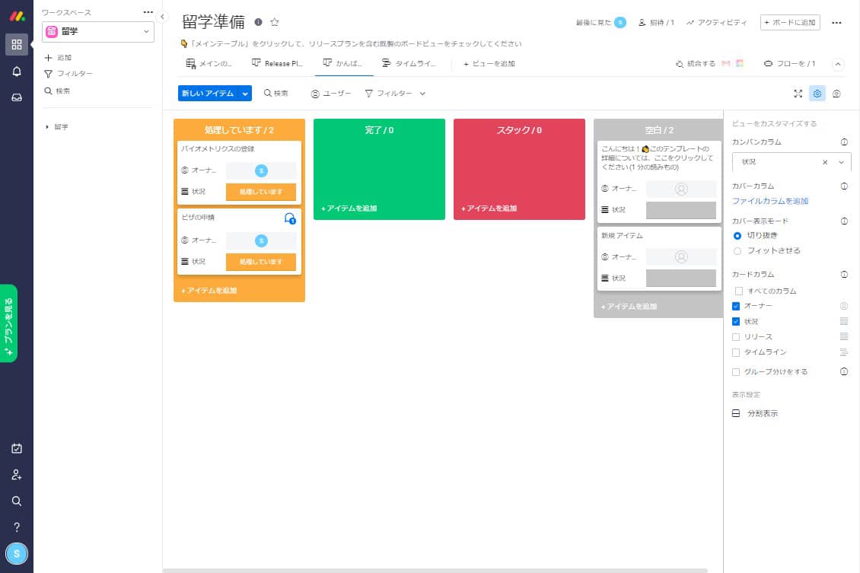Click info icon beside グループ分けをする
The width and height of the screenshot is (860, 573).
tap(844, 372)
